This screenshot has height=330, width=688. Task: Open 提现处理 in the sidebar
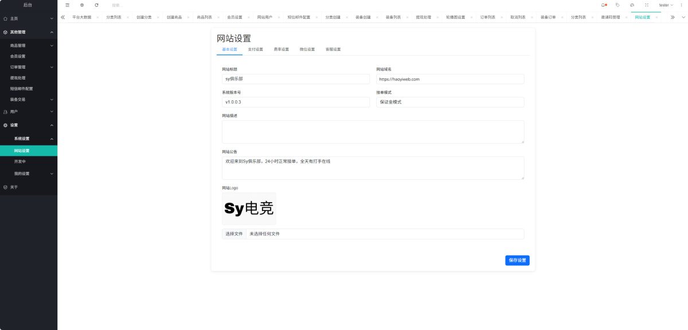click(x=29, y=78)
